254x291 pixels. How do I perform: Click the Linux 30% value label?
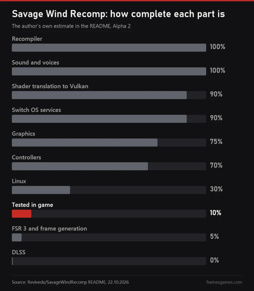coord(216,189)
